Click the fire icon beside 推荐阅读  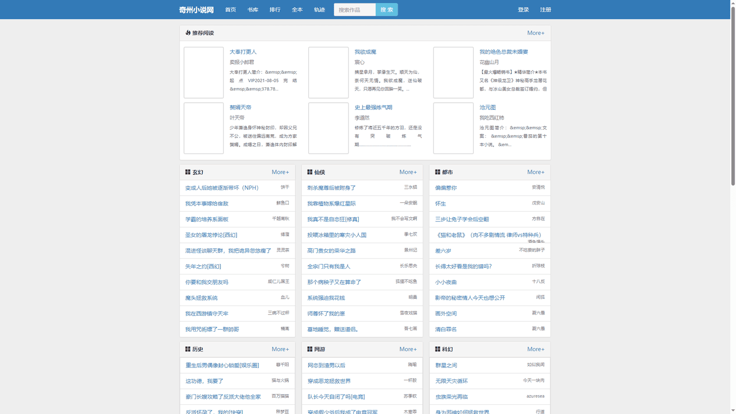tap(188, 33)
